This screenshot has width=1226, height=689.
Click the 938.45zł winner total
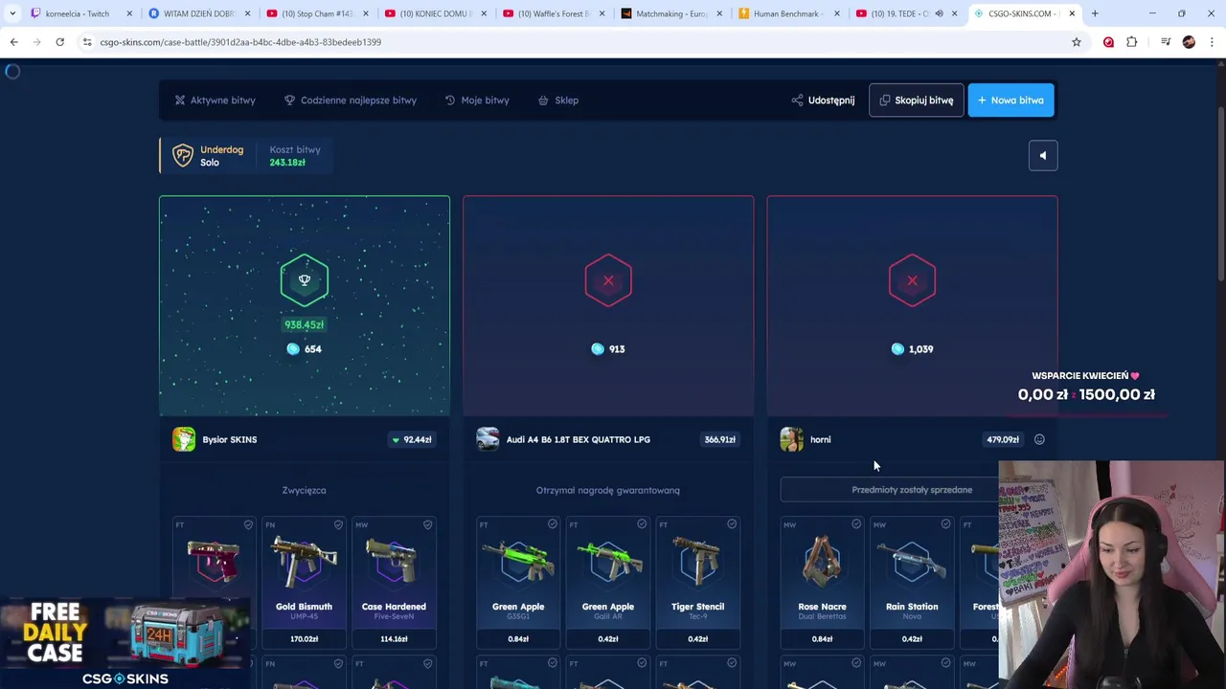305,324
